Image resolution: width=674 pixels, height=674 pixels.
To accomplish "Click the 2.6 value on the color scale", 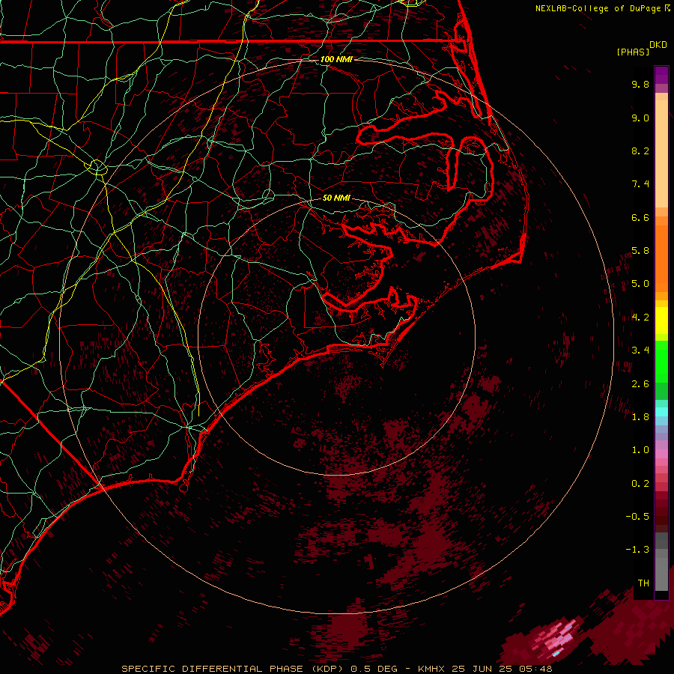I will [640, 384].
